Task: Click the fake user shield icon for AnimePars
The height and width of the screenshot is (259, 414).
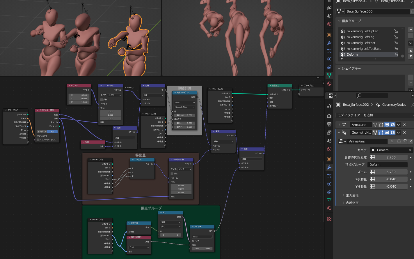Action: [x=399, y=141]
